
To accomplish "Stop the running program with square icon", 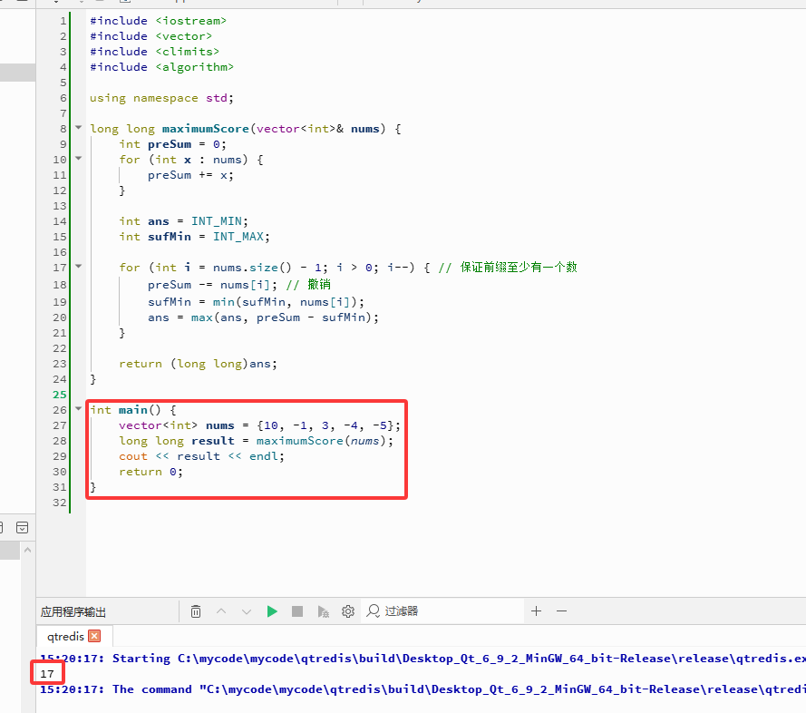I will [297, 611].
